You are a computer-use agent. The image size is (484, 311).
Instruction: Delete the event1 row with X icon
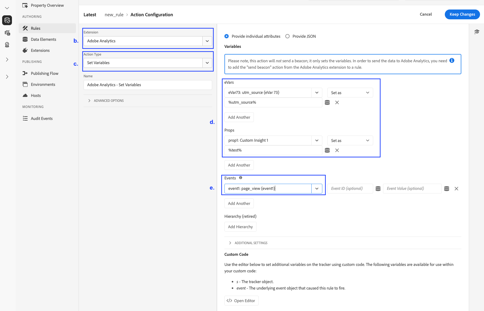tap(456, 189)
